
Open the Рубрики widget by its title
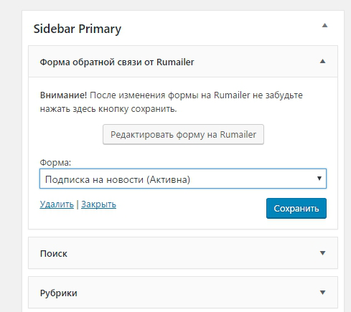tap(58, 293)
